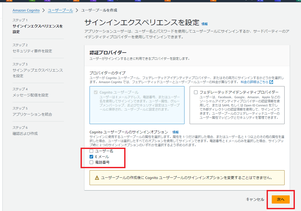The image size is (301, 211).
Task: Click the external link icon after 料金の詳細はこちら
Action: (x=271, y=82)
